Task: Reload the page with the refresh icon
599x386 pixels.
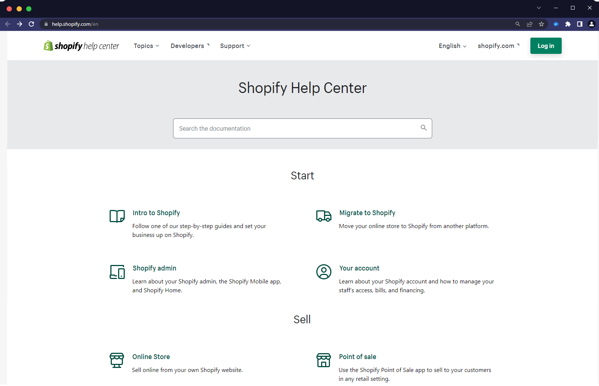Action: coord(31,24)
